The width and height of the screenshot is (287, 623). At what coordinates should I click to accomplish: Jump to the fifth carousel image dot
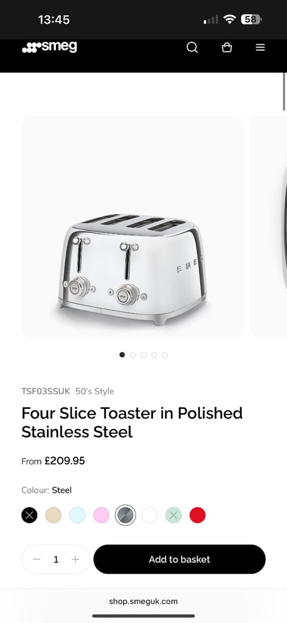click(x=165, y=355)
